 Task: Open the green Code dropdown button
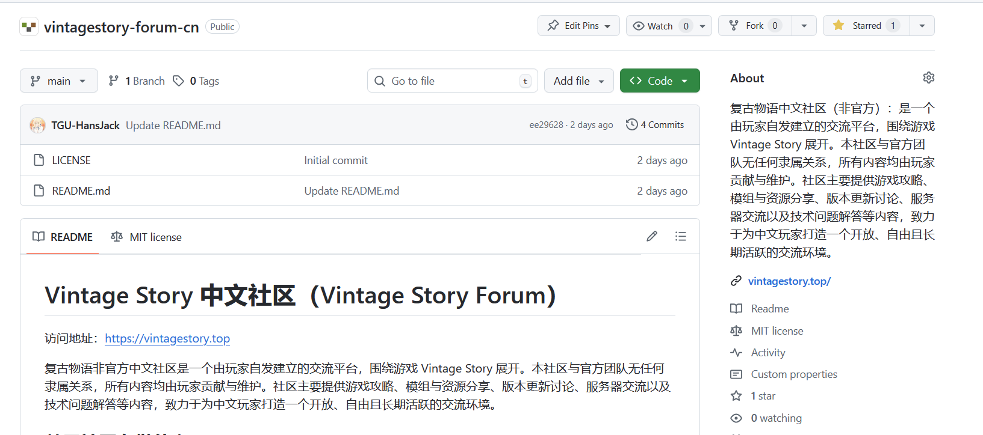point(660,81)
